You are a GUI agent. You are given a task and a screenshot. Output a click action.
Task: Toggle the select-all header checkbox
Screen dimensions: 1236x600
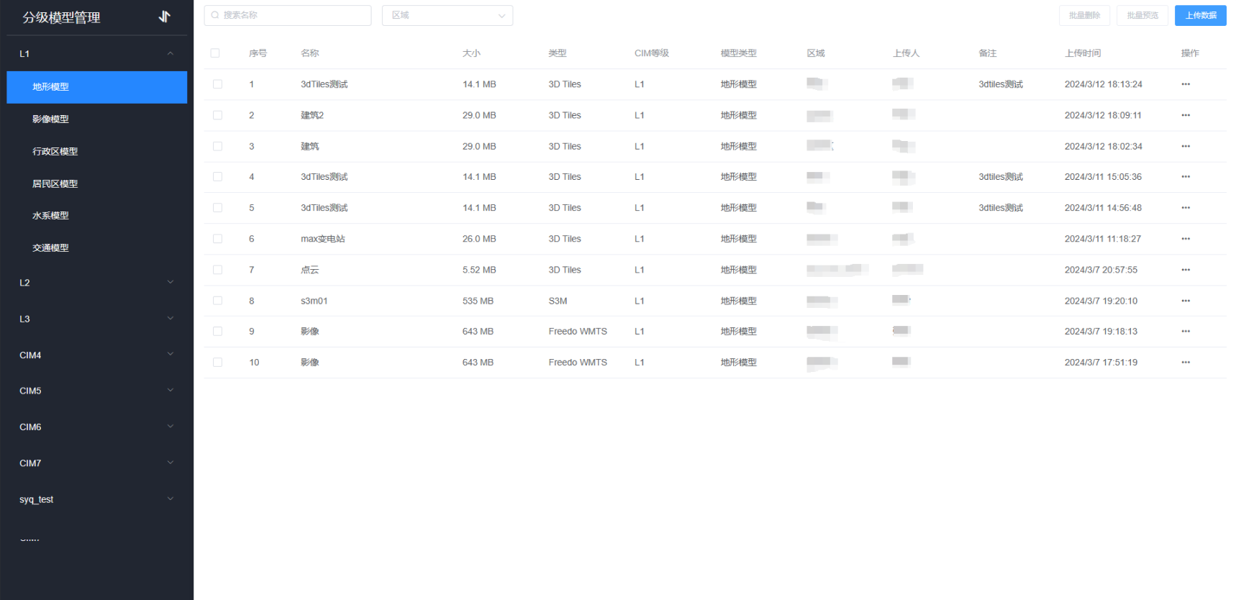pos(215,53)
